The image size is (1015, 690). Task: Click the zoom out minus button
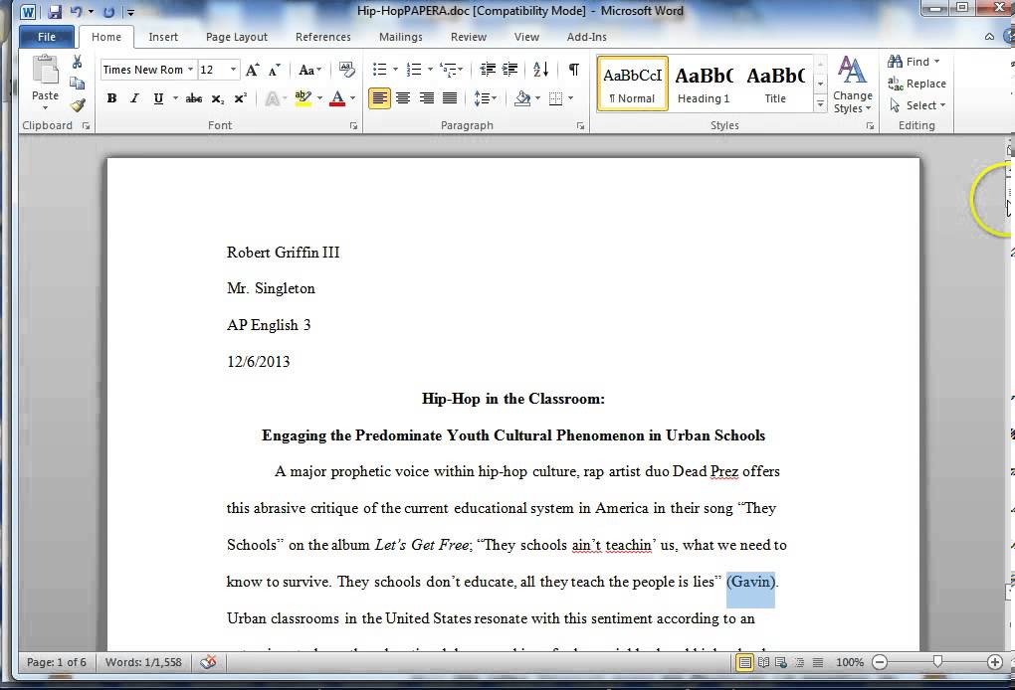(879, 662)
